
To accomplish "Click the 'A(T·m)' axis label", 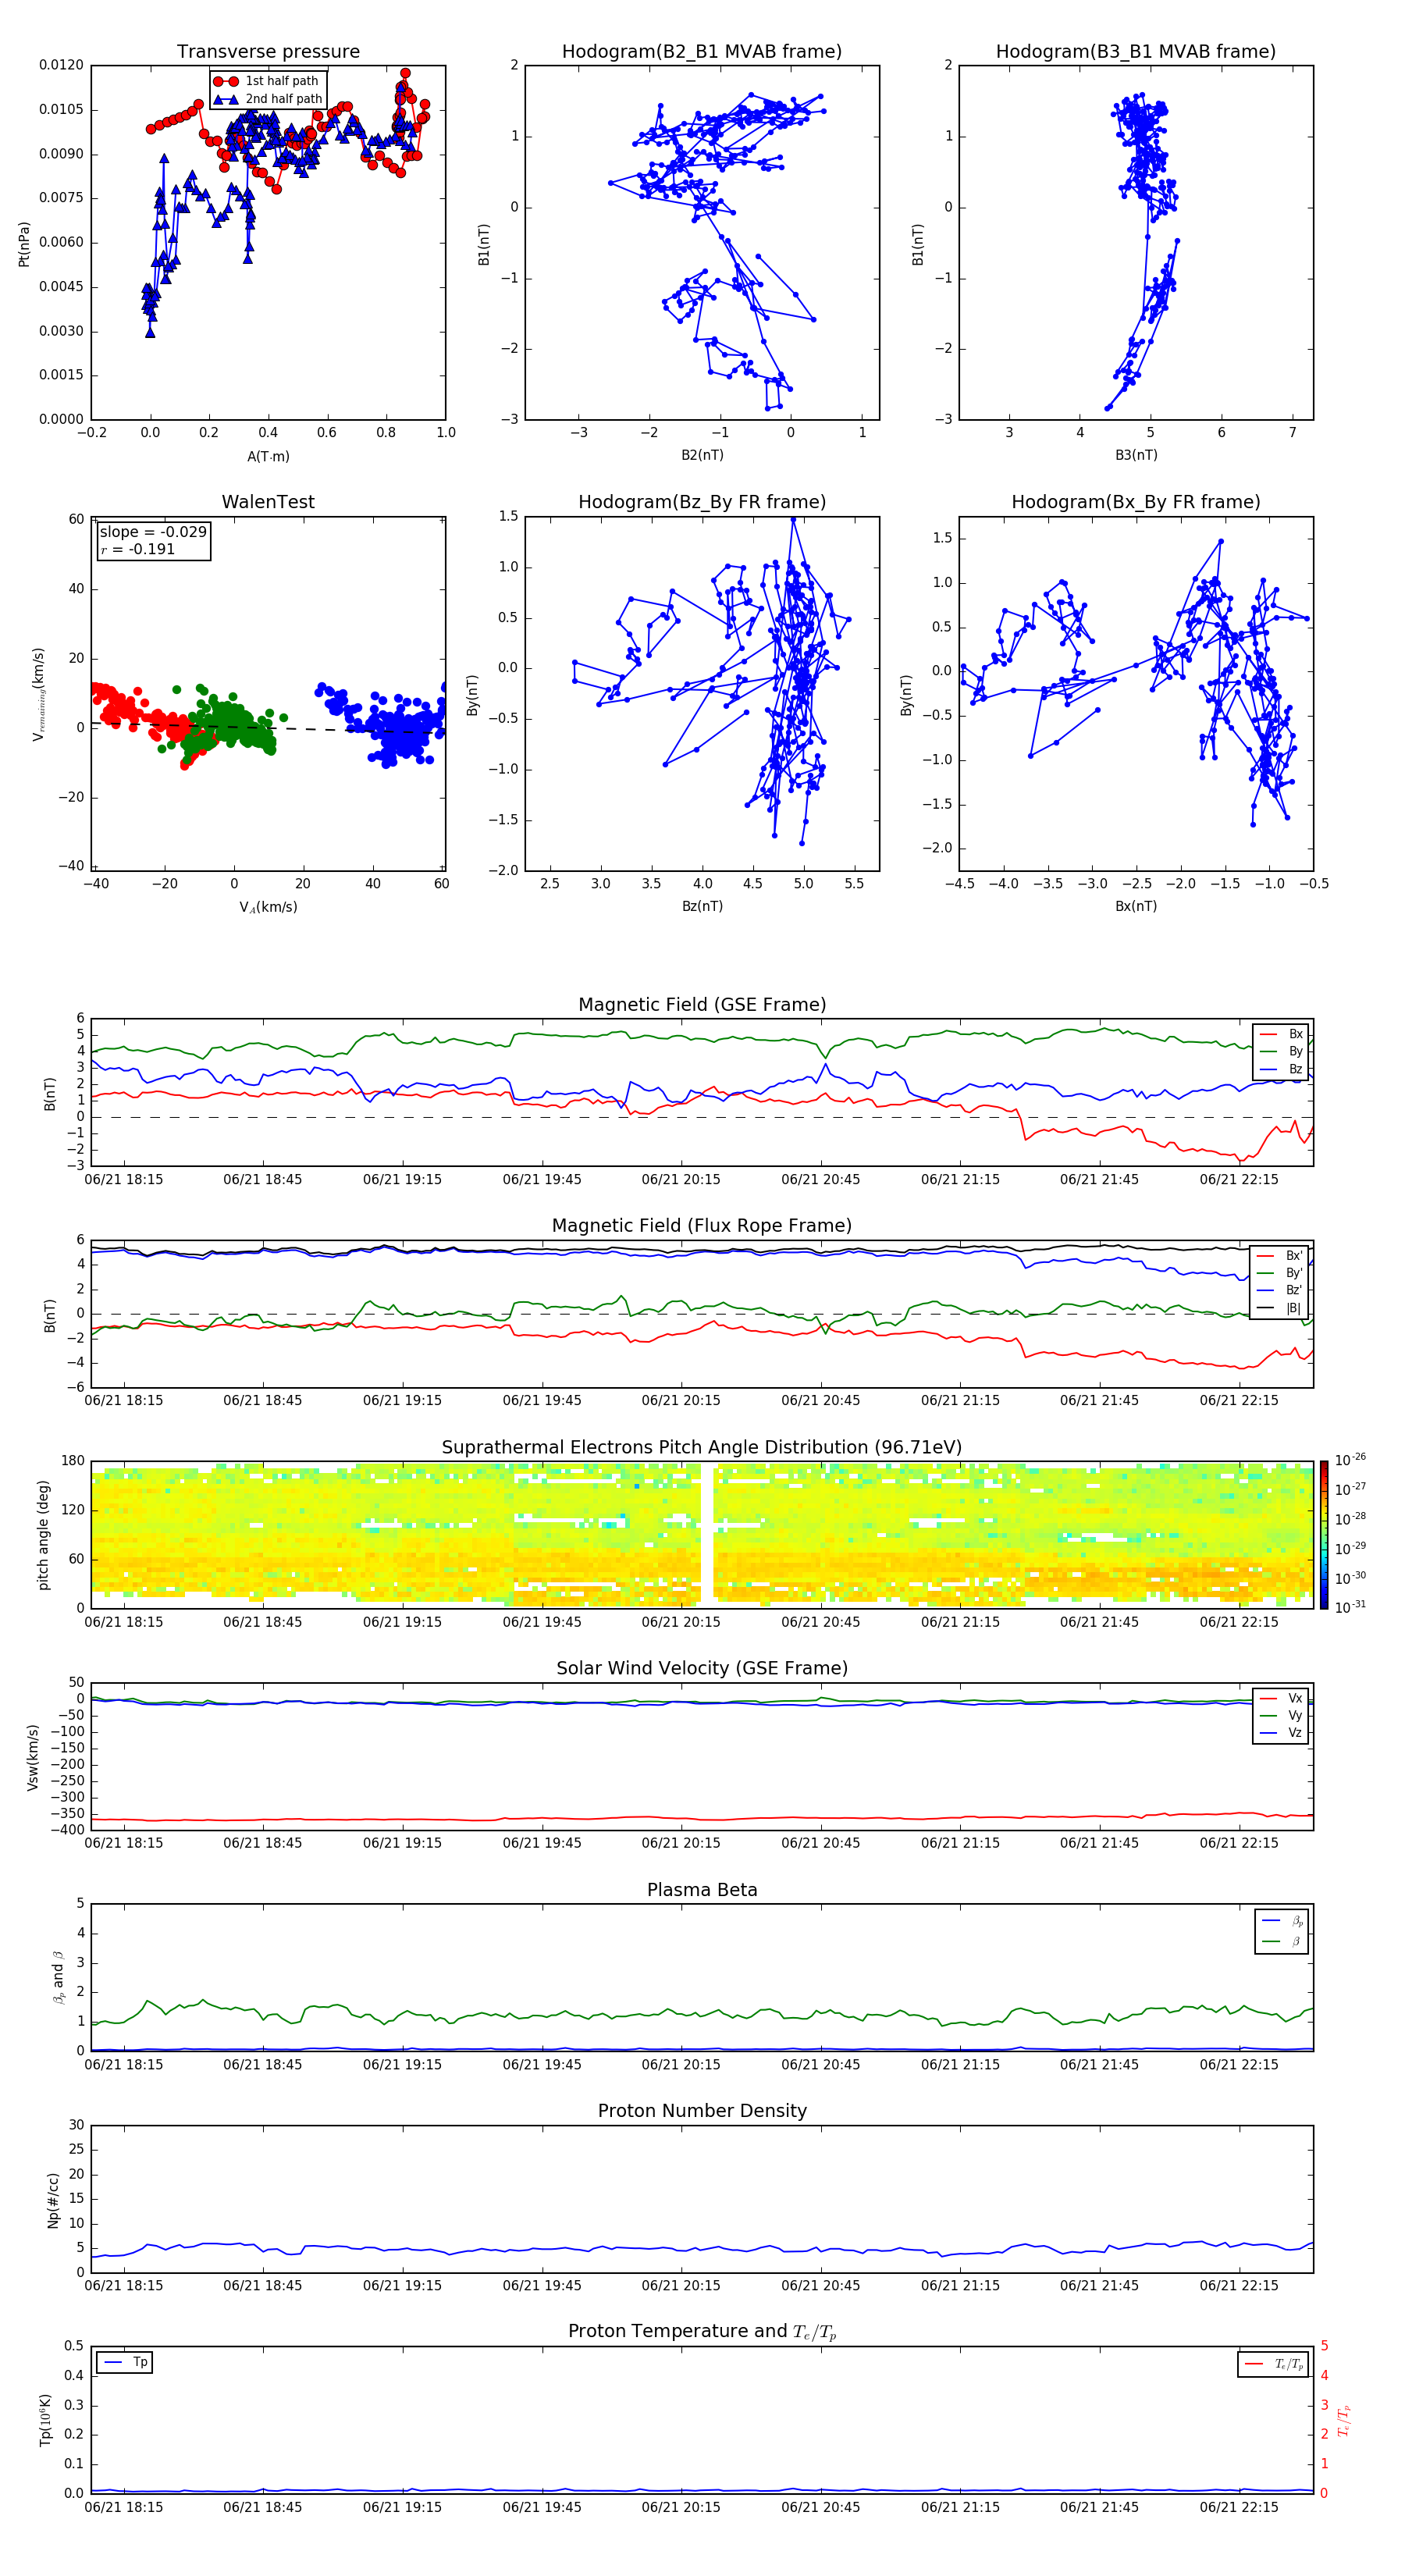I will [x=268, y=456].
